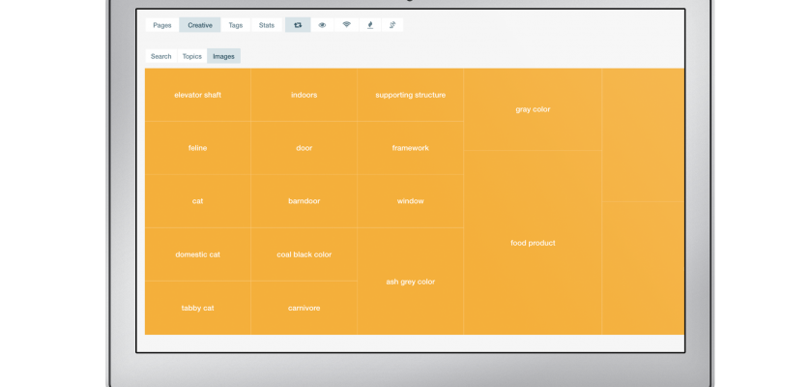
Task: Switch to the Creative tab
Action: pyautogui.click(x=200, y=25)
